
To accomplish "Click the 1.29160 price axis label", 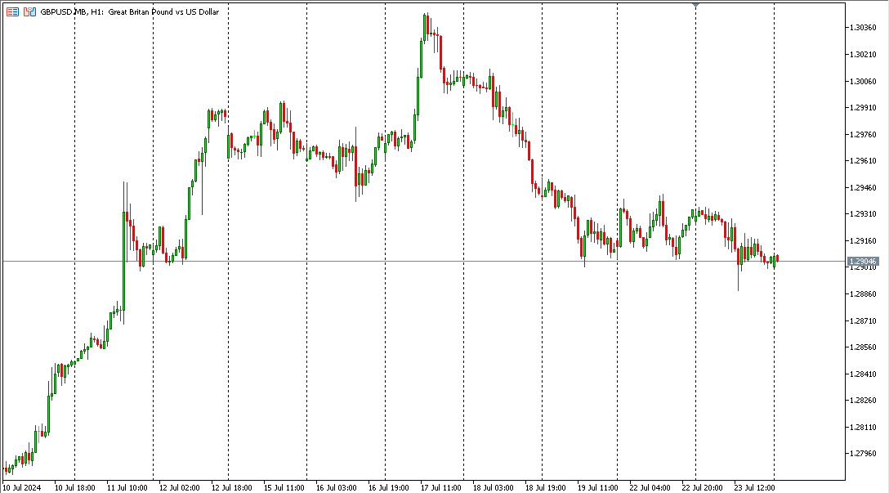I will point(862,241).
